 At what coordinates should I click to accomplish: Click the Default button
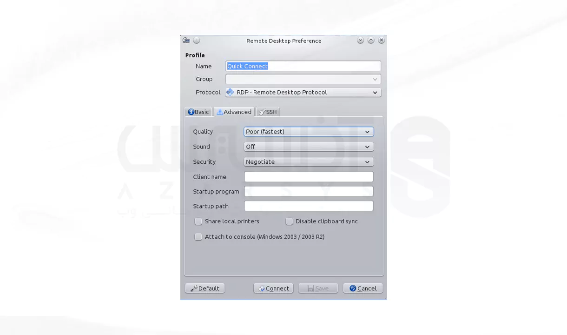point(205,288)
